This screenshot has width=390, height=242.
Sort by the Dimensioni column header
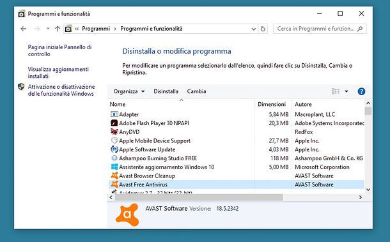pos(272,104)
